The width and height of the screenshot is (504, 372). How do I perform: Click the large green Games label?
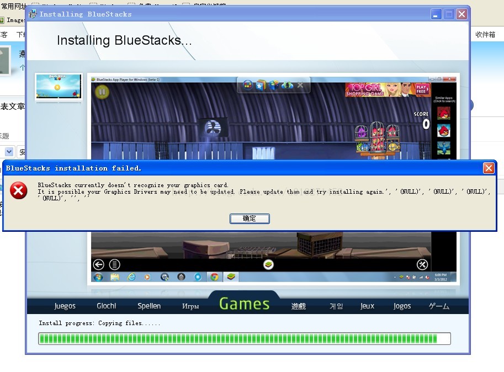coord(245,304)
